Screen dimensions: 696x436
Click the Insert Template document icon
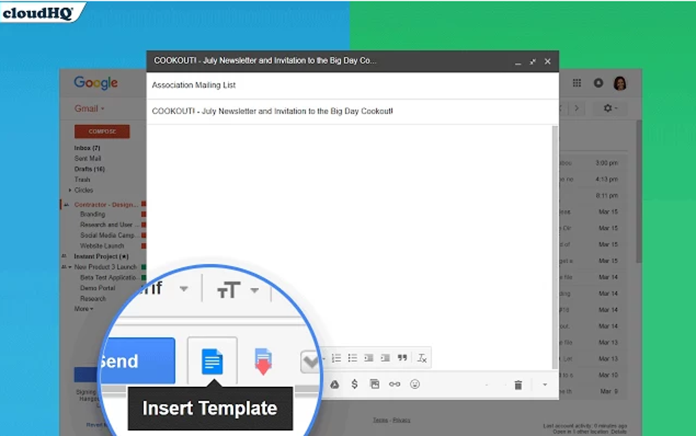[x=212, y=361]
